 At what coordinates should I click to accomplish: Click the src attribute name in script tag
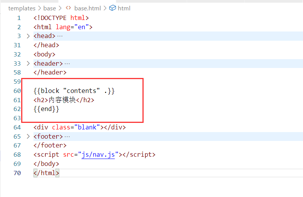tap(69, 155)
